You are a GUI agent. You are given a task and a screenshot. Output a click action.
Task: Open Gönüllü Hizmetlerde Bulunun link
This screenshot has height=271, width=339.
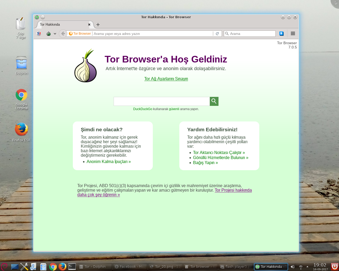221,158
